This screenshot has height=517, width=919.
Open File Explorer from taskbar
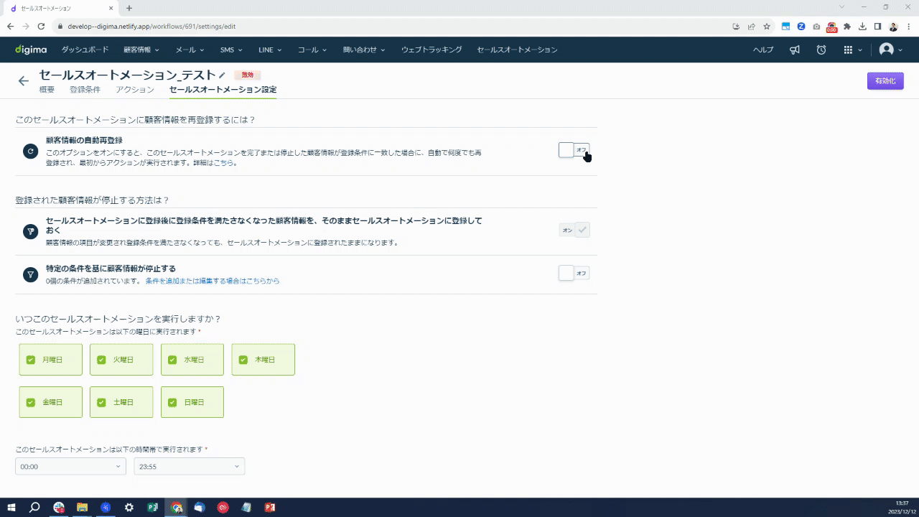click(x=82, y=507)
